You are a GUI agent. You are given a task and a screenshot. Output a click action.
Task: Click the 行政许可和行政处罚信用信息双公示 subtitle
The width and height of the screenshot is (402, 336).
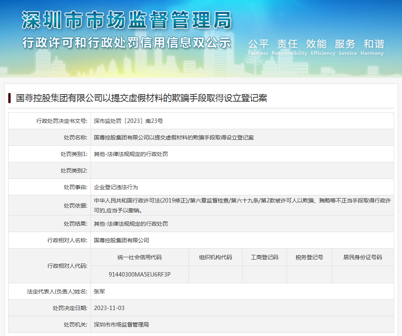[126, 43]
